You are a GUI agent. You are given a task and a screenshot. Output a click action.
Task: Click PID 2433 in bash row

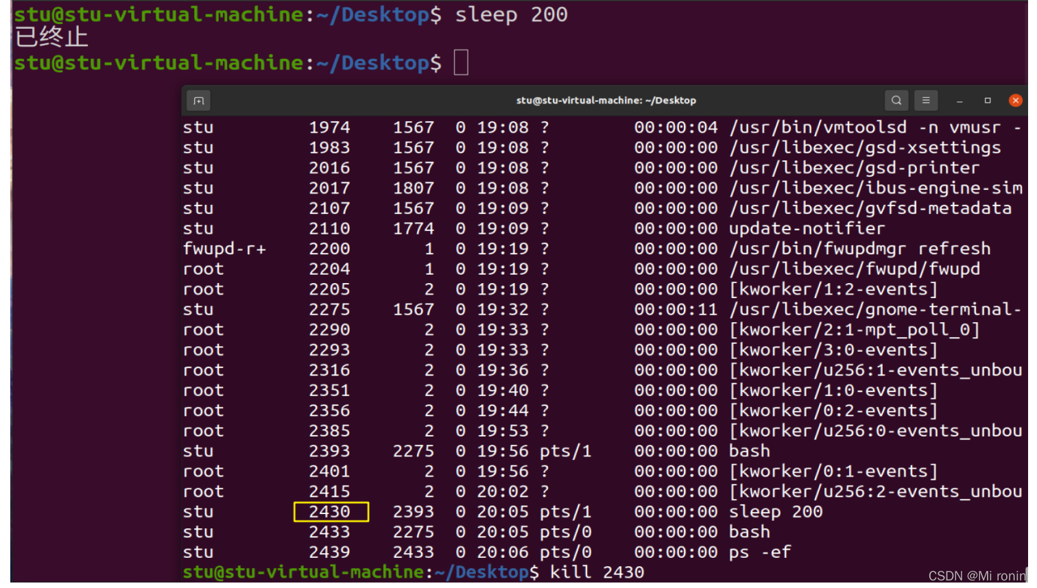(x=330, y=532)
